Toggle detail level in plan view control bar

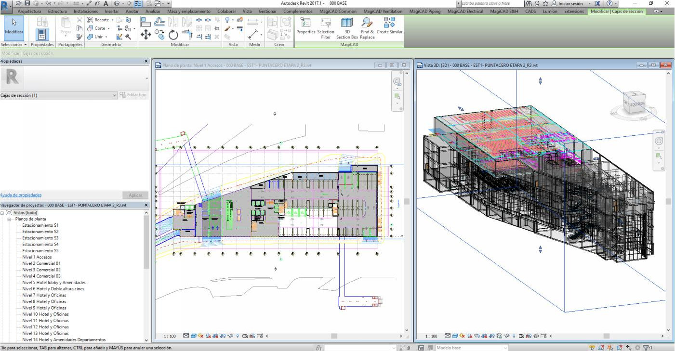coord(186,336)
